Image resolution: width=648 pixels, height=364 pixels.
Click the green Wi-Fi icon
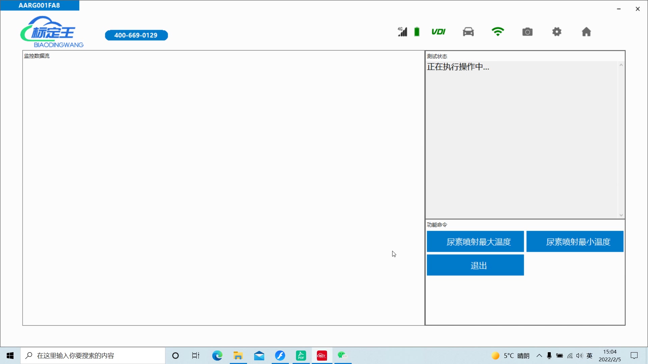click(x=498, y=32)
